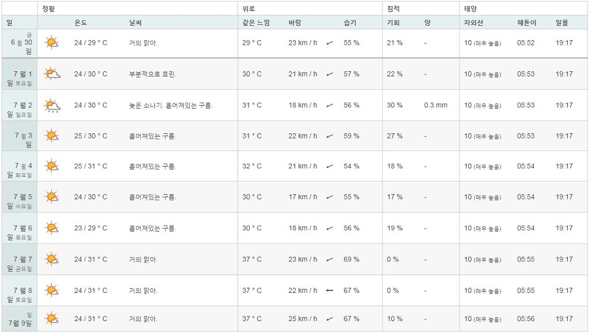Click the weather icon for 6월 30일
589x332 pixels.
pyautogui.click(x=52, y=43)
